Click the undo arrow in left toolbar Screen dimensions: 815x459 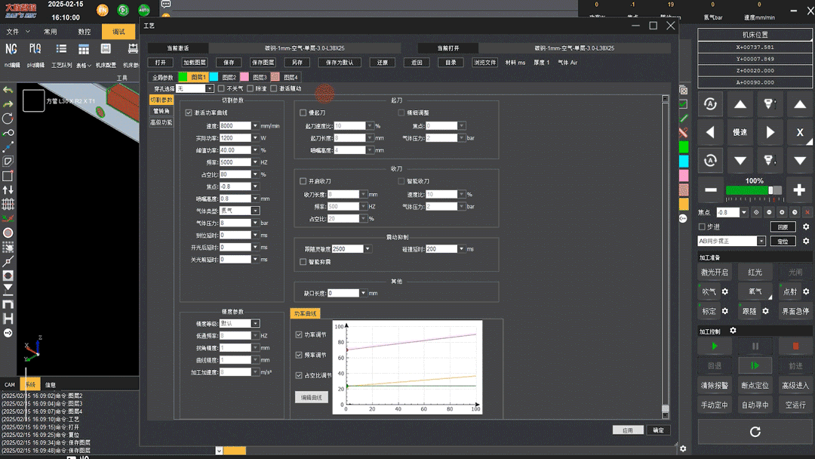[x=8, y=90]
